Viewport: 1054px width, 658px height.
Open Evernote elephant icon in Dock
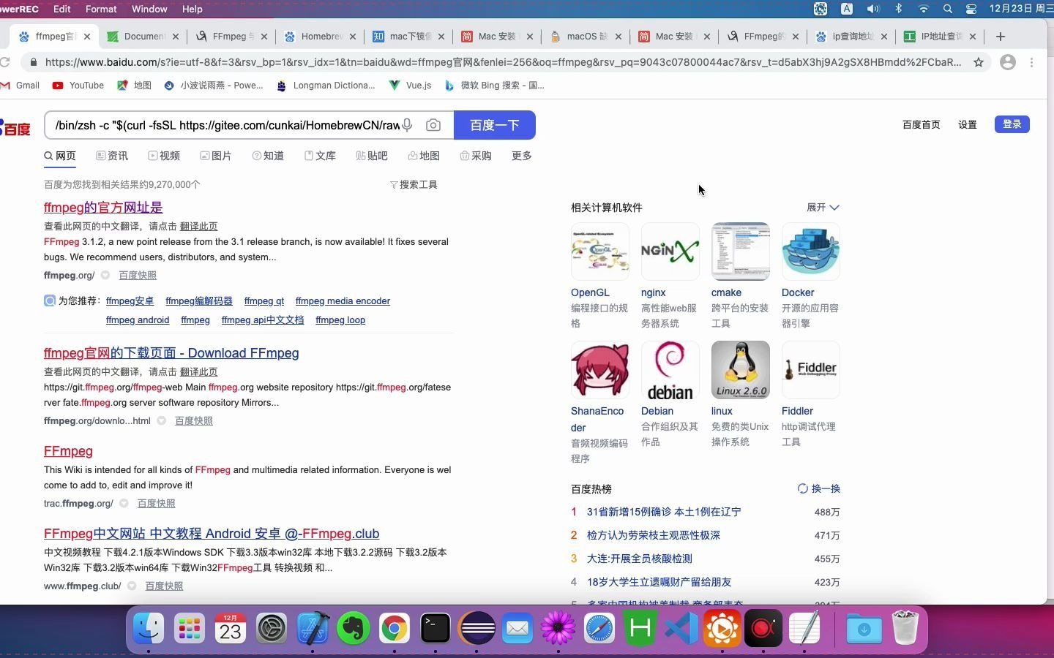[x=354, y=628]
